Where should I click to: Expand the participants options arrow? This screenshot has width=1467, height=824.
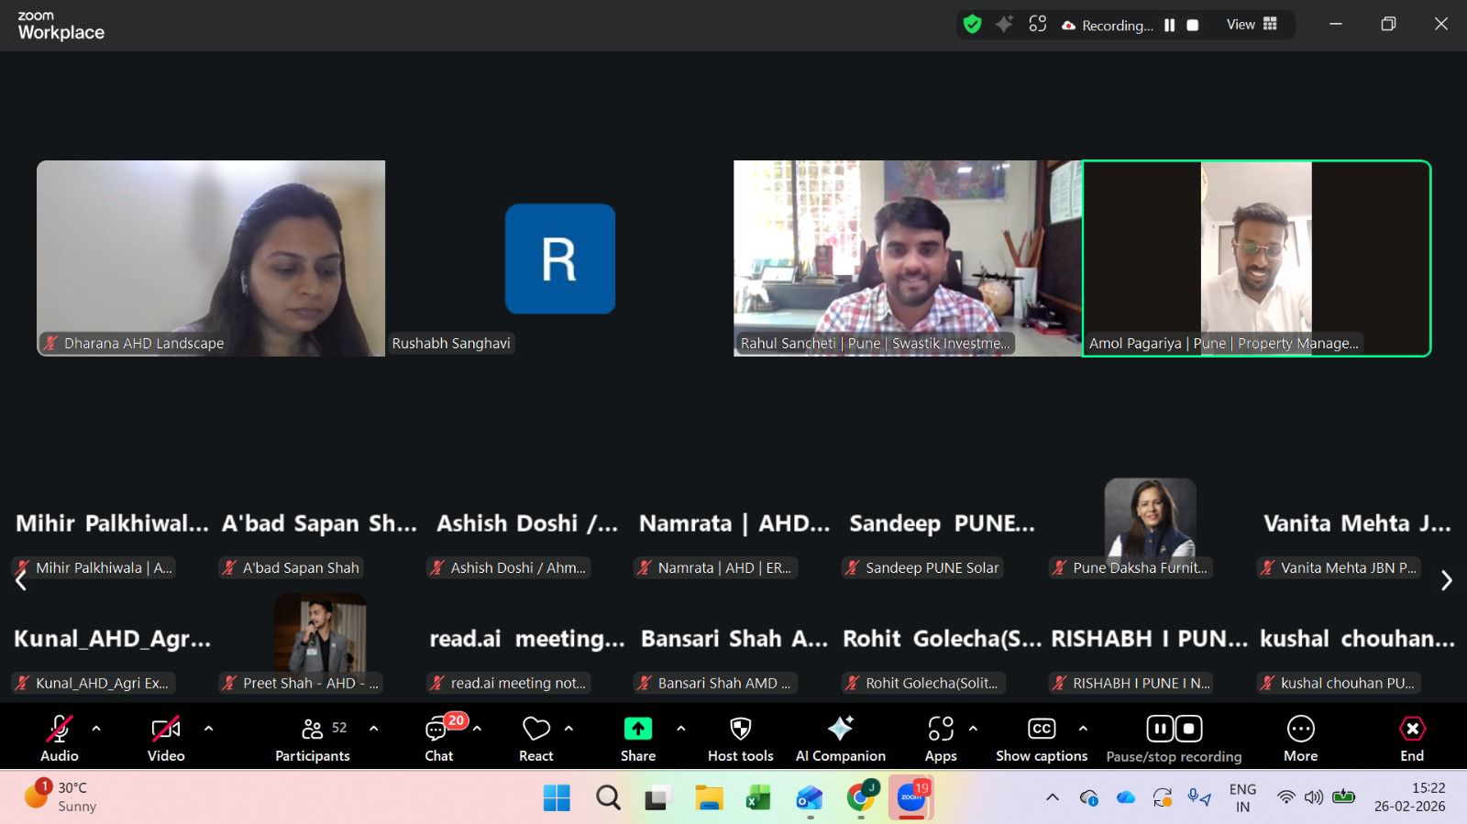point(373,729)
